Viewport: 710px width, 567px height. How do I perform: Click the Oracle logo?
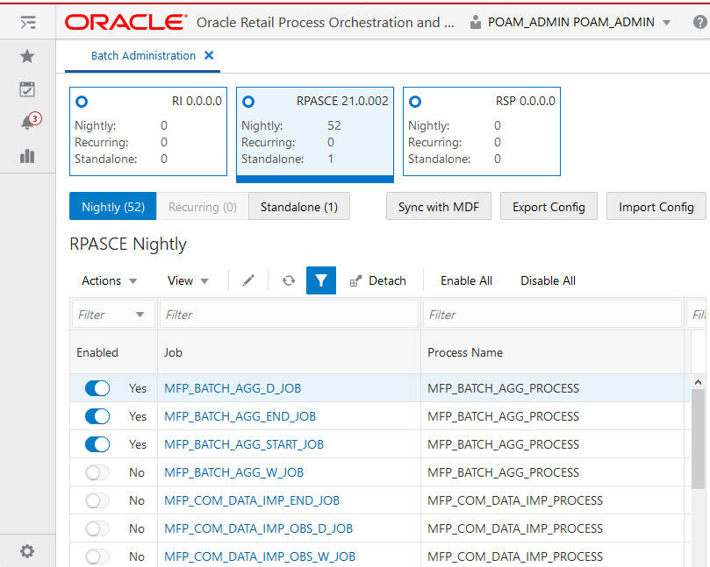tap(126, 22)
